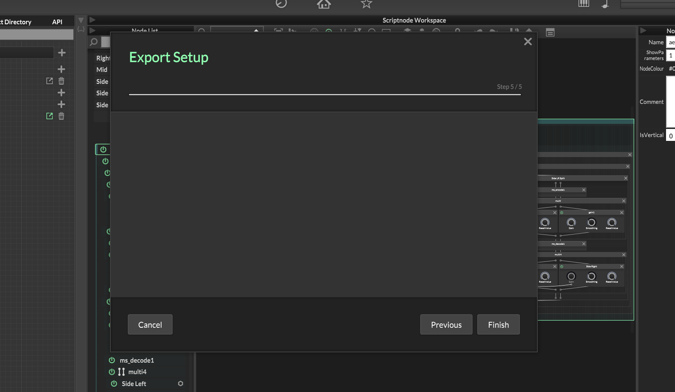Toggle bypass on Side Right node
Screen dimensions: 675x392
coord(562,266)
